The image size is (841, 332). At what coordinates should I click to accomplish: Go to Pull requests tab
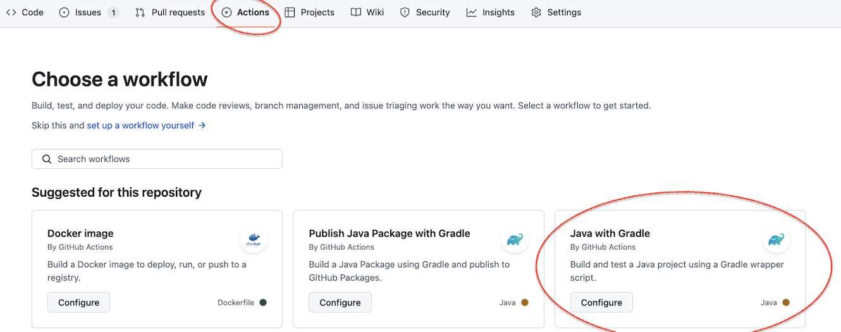[170, 12]
